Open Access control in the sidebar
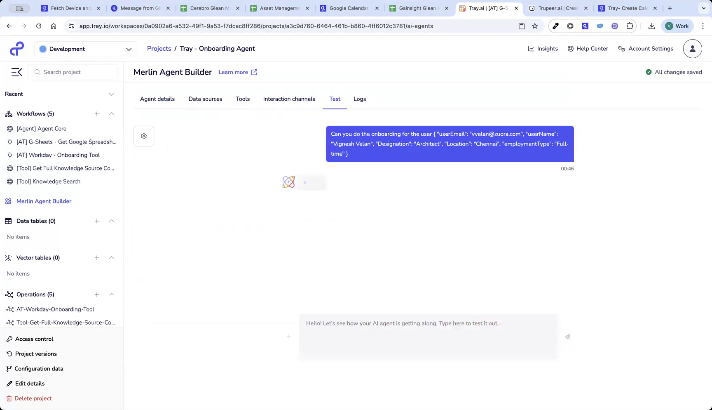This screenshot has width=712, height=410. 34,339
